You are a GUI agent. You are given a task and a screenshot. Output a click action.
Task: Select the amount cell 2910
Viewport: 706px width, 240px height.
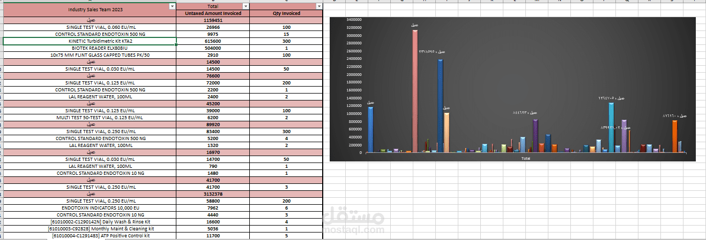pyautogui.click(x=213, y=55)
